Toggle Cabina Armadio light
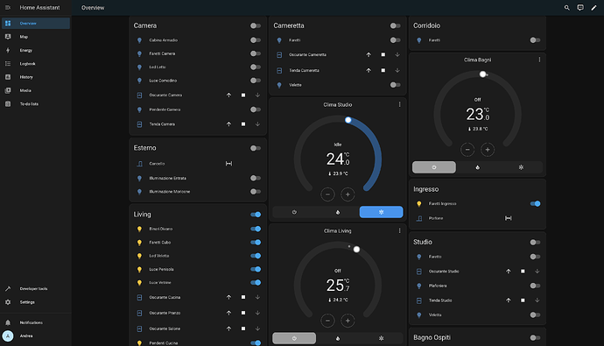604x346 pixels. 256,40
